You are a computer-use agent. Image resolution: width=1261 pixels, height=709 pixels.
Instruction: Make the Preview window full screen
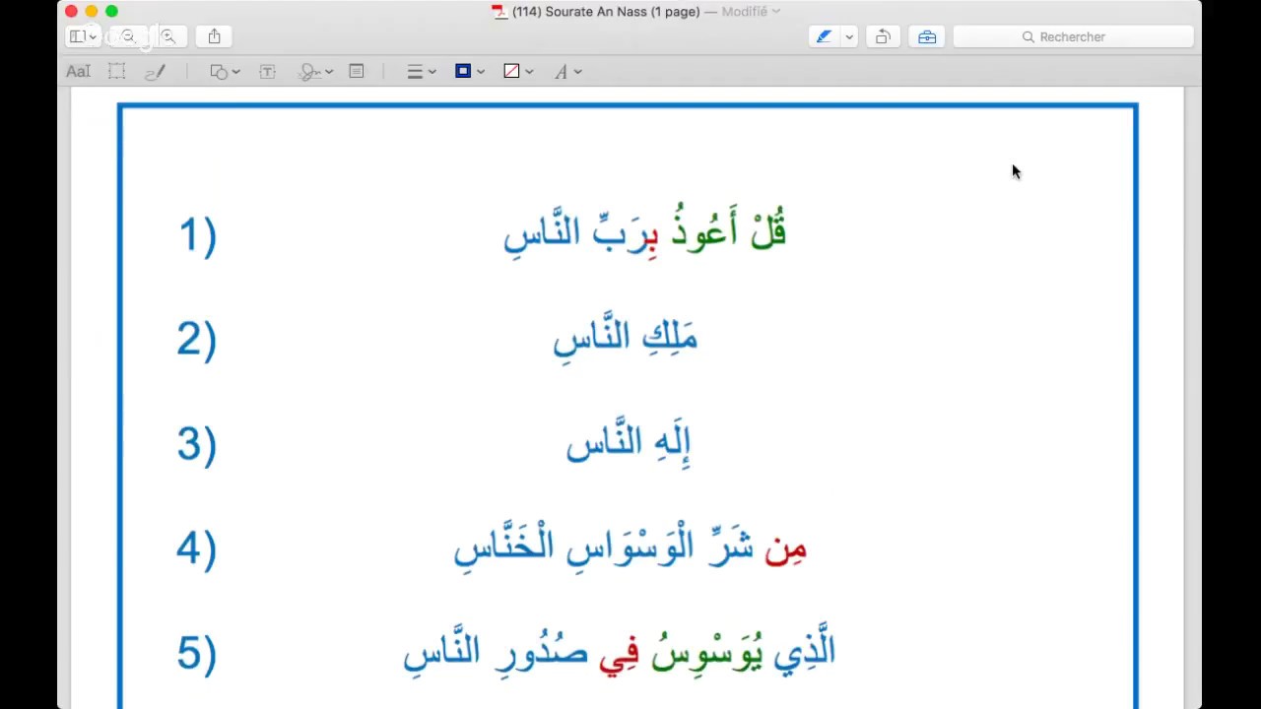(111, 12)
